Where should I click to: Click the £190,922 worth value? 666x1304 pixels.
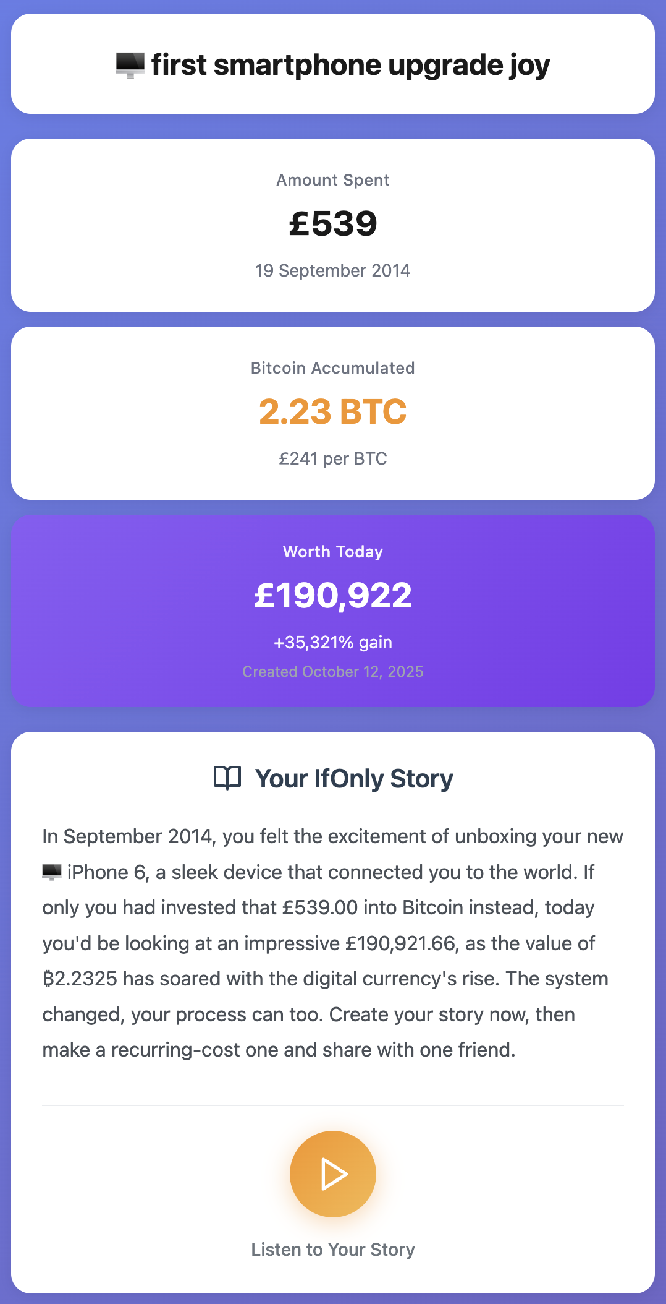332,595
